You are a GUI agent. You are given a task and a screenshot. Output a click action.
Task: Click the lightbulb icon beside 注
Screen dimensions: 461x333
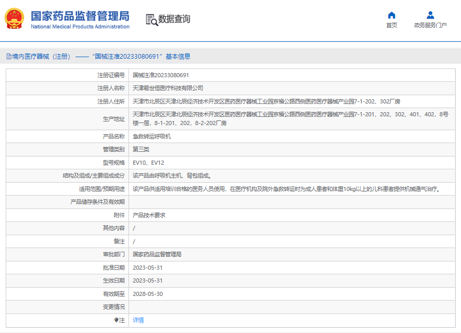click(x=116, y=320)
